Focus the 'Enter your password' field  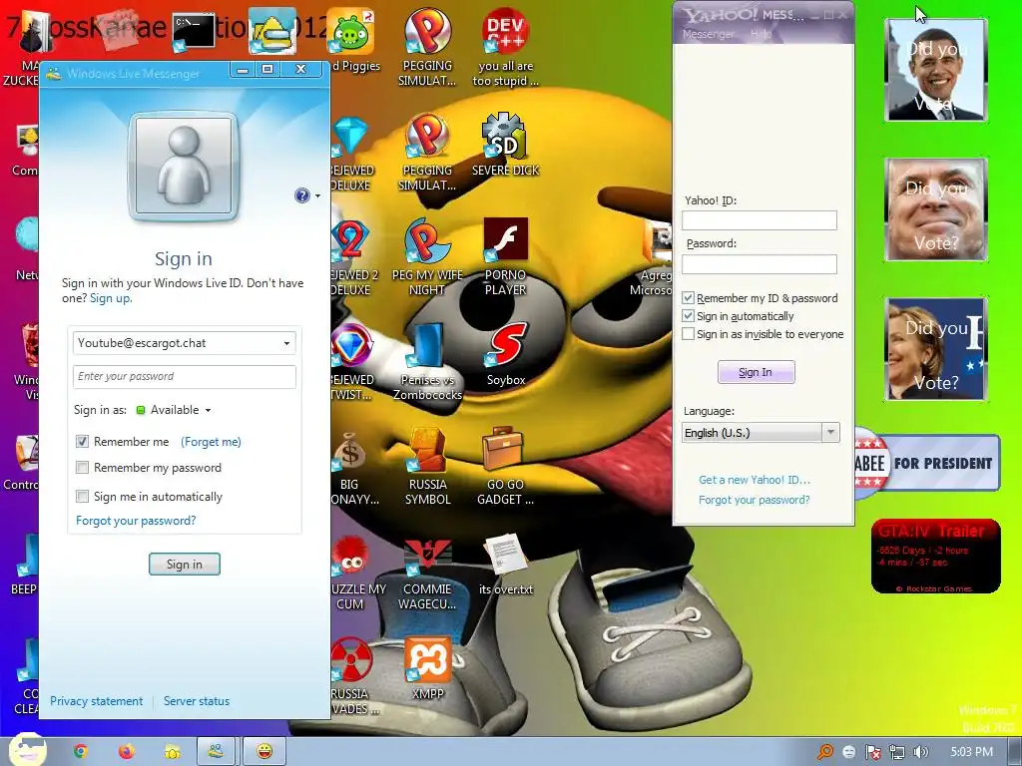(x=185, y=376)
